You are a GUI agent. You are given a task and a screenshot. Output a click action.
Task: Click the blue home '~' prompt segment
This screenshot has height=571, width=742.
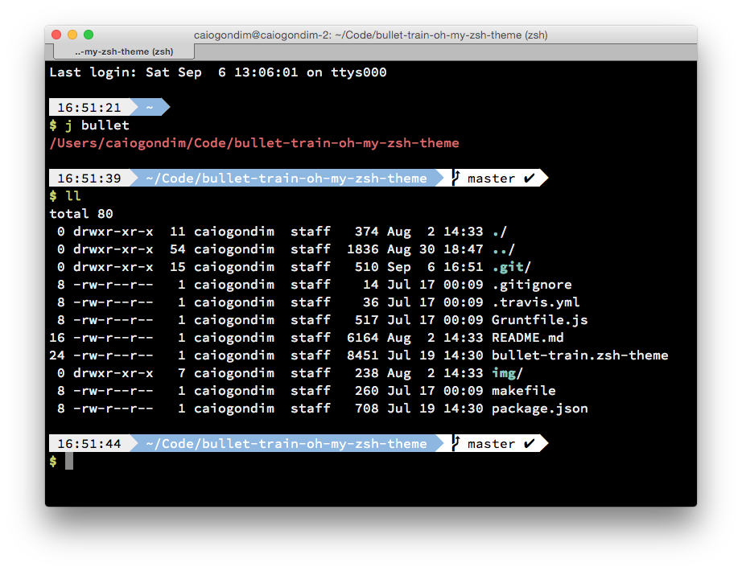[x=149, y=107]
